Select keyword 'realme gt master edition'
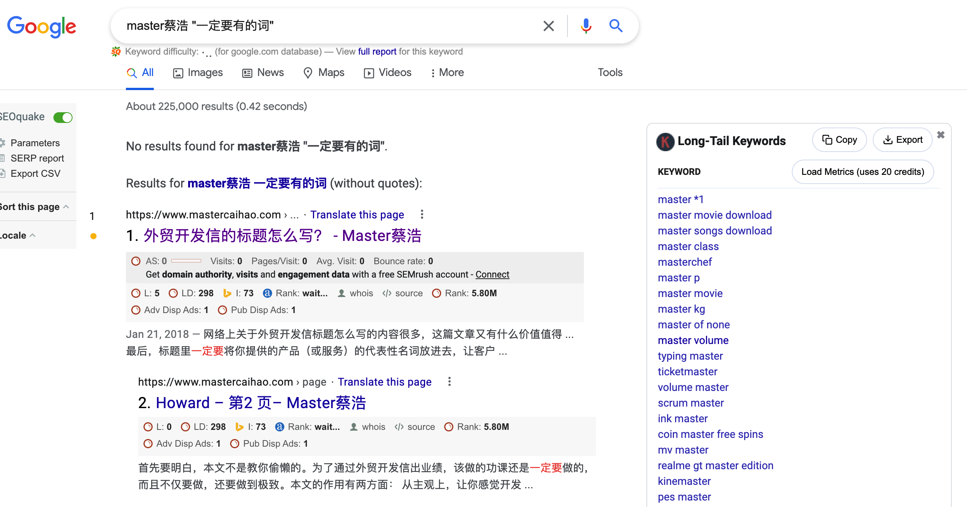 tap(716, 465)
